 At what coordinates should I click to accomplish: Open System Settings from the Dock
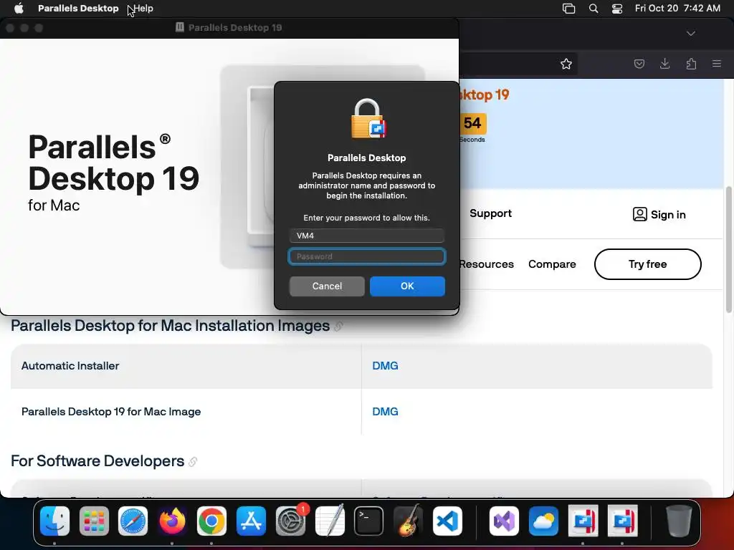click(x=291, y=521)
